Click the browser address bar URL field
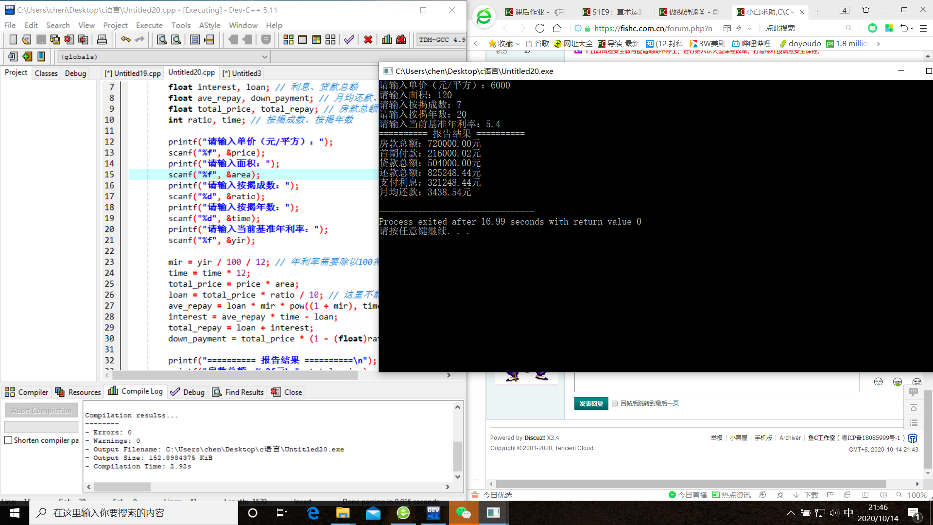The height and width of the screenshot is (525, 933). point(653,28)
